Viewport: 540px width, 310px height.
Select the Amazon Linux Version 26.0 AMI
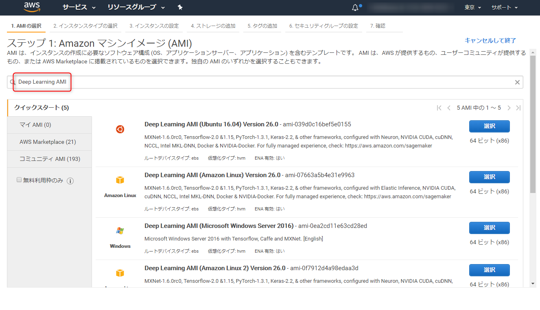click(490, 177)
